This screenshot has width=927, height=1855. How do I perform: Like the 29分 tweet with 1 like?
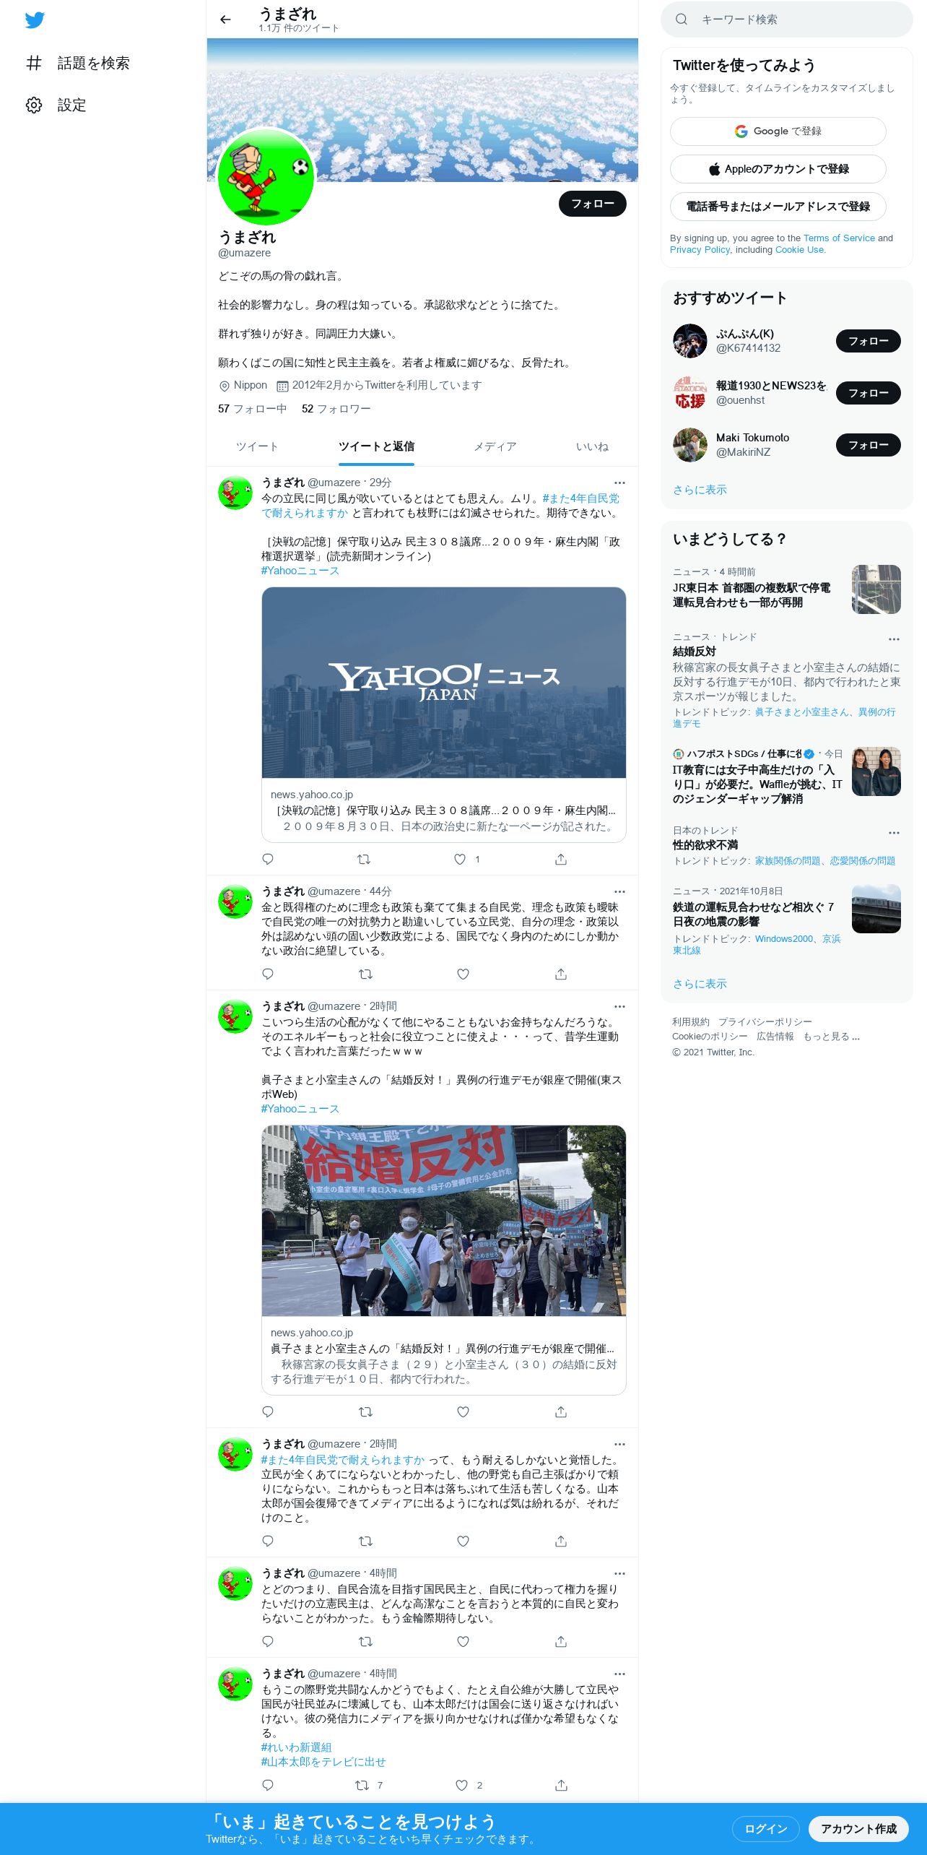click(460, 859)
